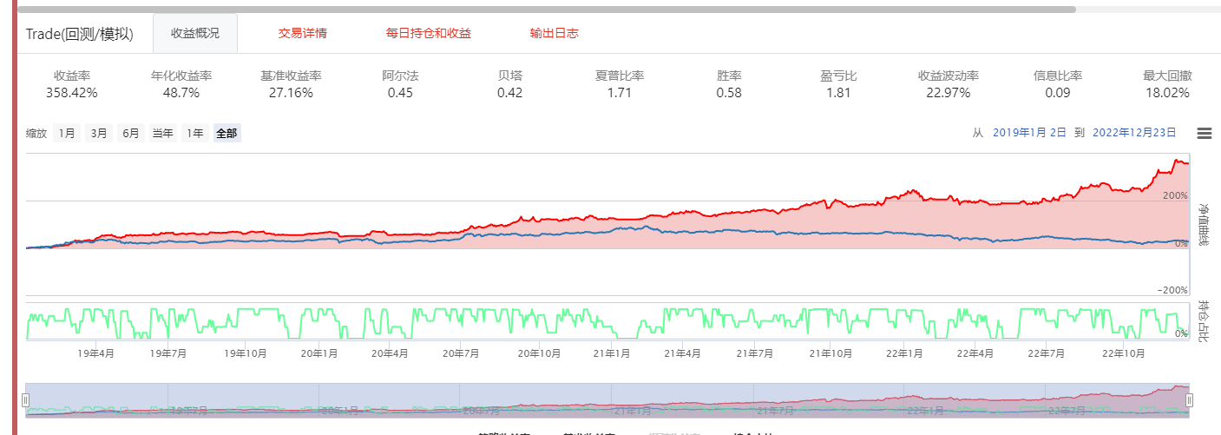Click the start date 2019年1月2日 field
Screen dimensions: 1221x435
1028,133
